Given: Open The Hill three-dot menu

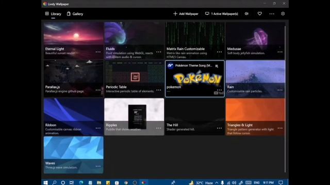Looking at the screenshot, I should [219, 128].
